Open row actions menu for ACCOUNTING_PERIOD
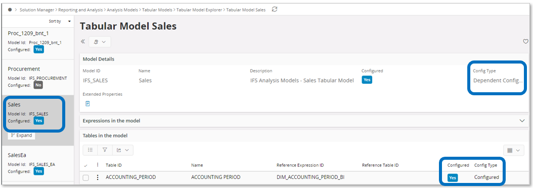The image size is (533, 188). [98, 177]
